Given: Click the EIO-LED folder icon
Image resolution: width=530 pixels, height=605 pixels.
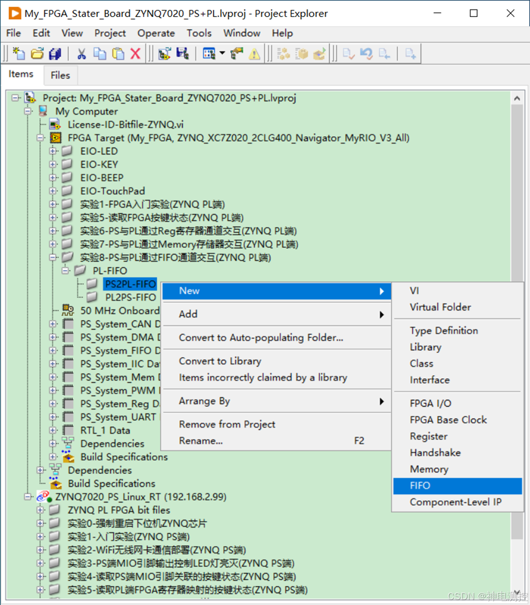Looking at the screenshot, I should click(68, 151).
